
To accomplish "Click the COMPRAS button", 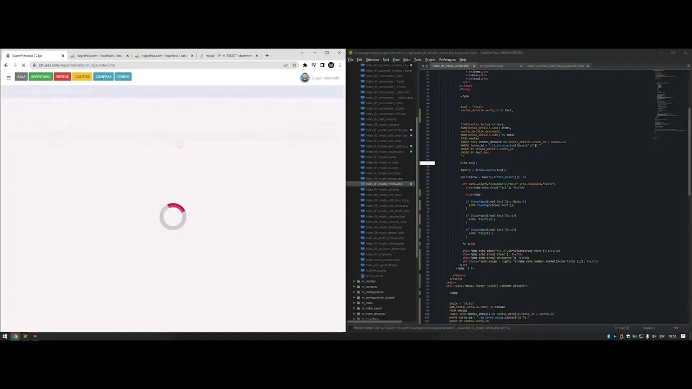I will click(103, 77).
